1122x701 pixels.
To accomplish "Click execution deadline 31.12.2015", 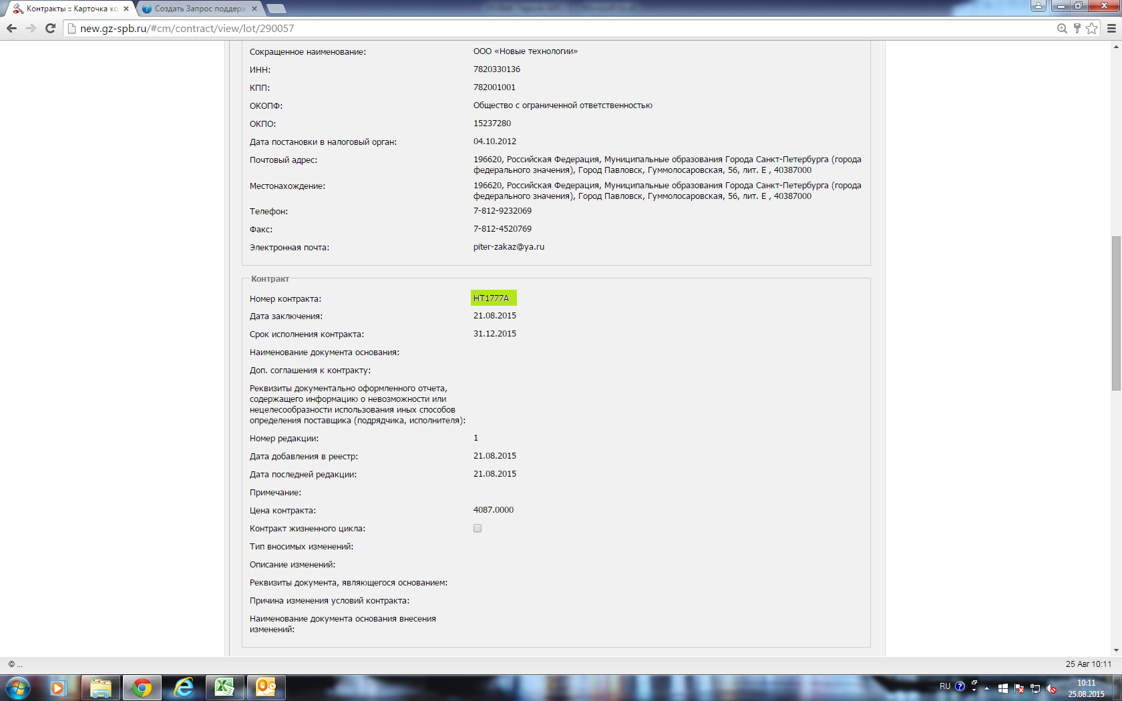I will pos(495,334).
